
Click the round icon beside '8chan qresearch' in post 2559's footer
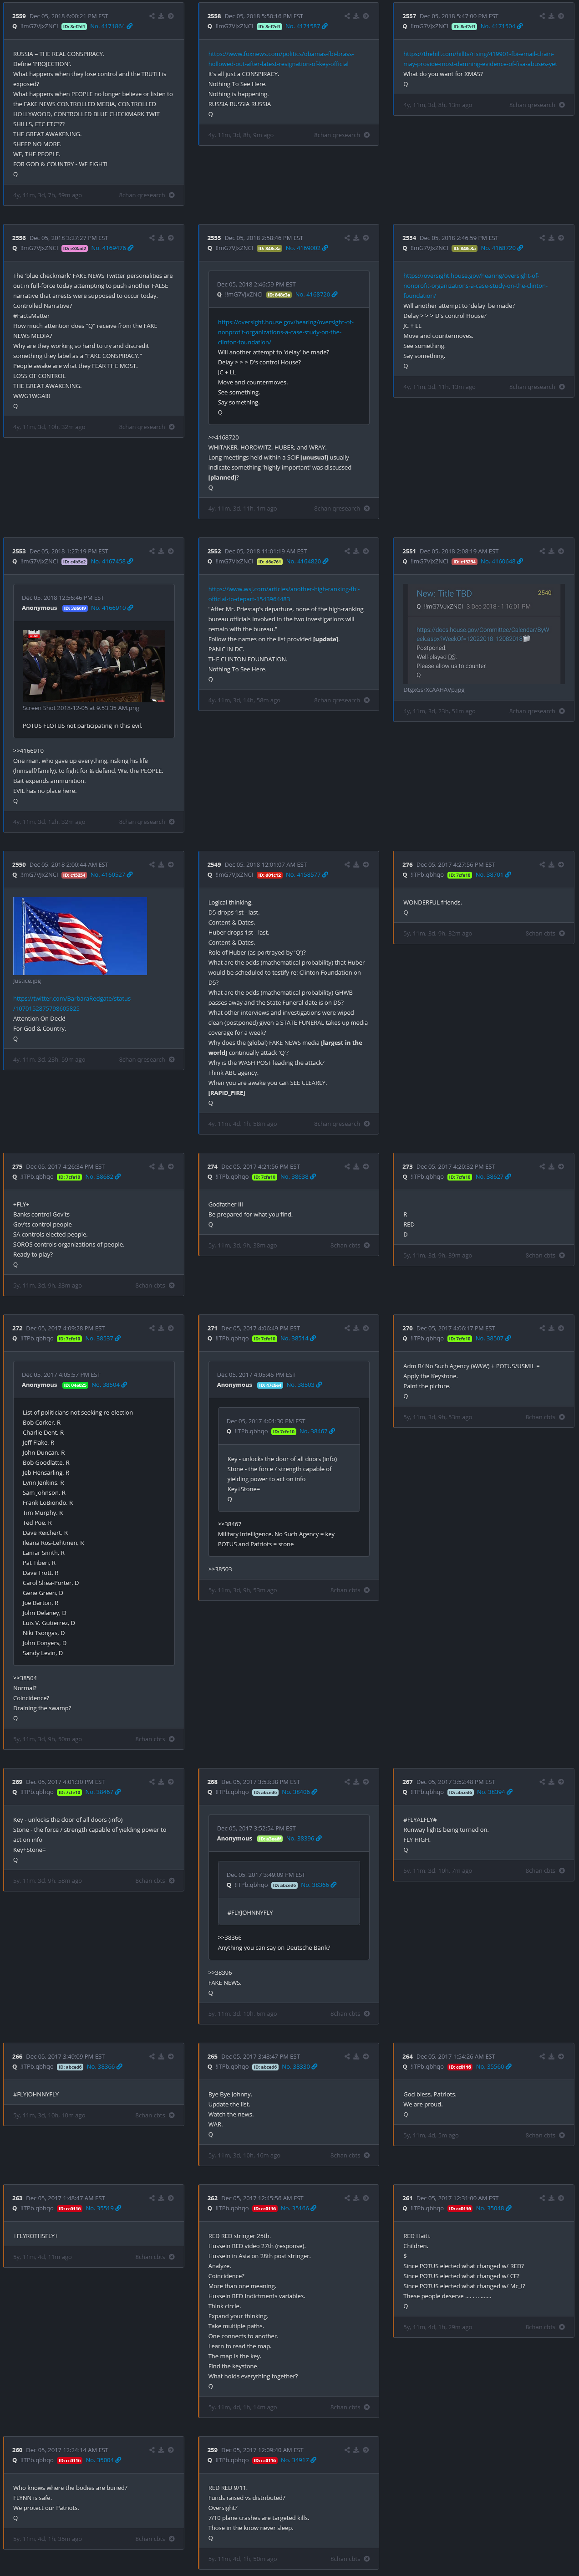pyautogui.click(x=172, y=195)
